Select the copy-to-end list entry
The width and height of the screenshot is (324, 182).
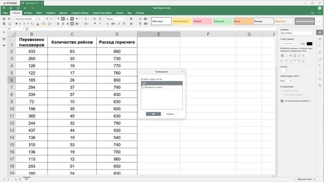[x=162, y=87]
